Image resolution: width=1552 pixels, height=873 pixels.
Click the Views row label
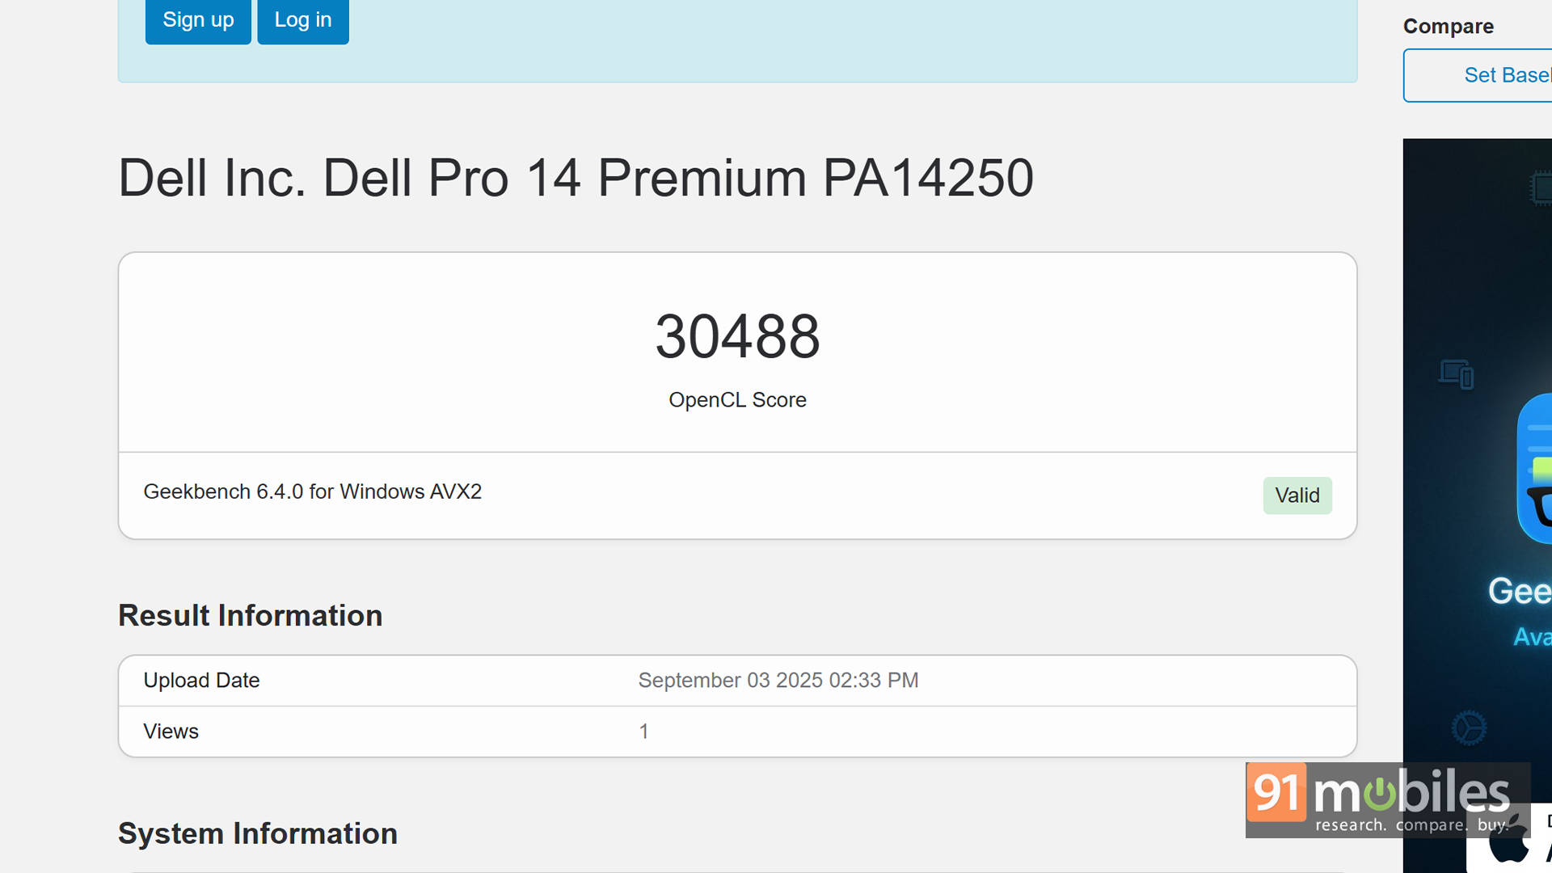171,732
